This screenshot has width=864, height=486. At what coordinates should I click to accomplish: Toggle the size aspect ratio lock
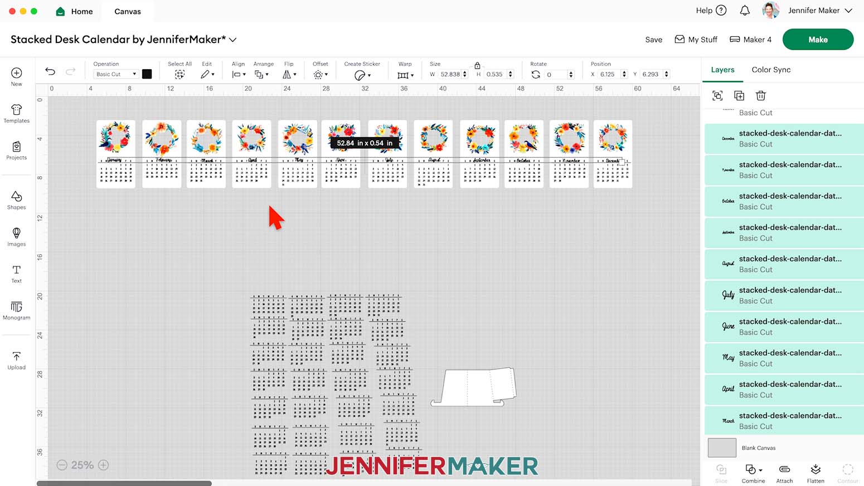(x=477, y=65)
